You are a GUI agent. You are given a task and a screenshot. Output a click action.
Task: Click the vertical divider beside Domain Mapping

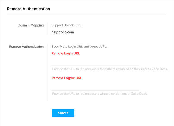click(x=48, y=29)
